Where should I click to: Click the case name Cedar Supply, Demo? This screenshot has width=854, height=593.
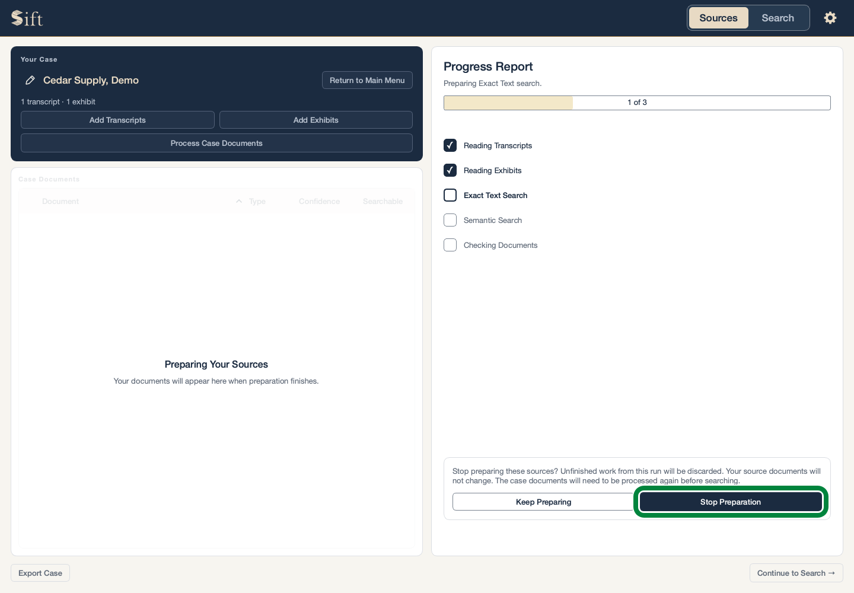pyautogui.click(x=91, y=80)
